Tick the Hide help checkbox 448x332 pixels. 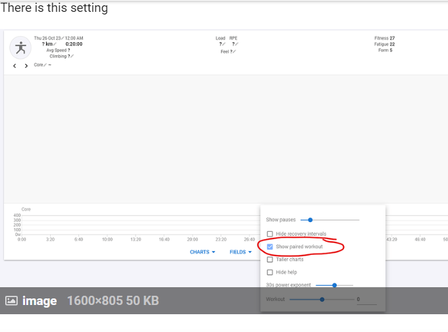[x=269, y=272]
